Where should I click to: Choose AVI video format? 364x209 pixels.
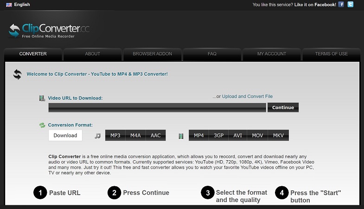point(237,136)
